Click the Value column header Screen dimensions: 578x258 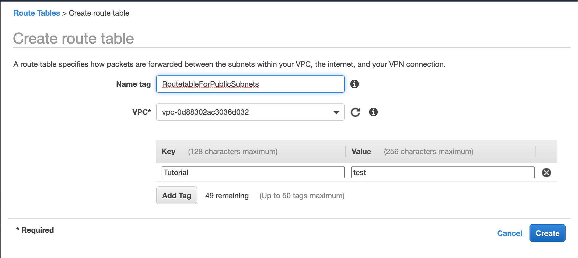(x=361, y=151)
